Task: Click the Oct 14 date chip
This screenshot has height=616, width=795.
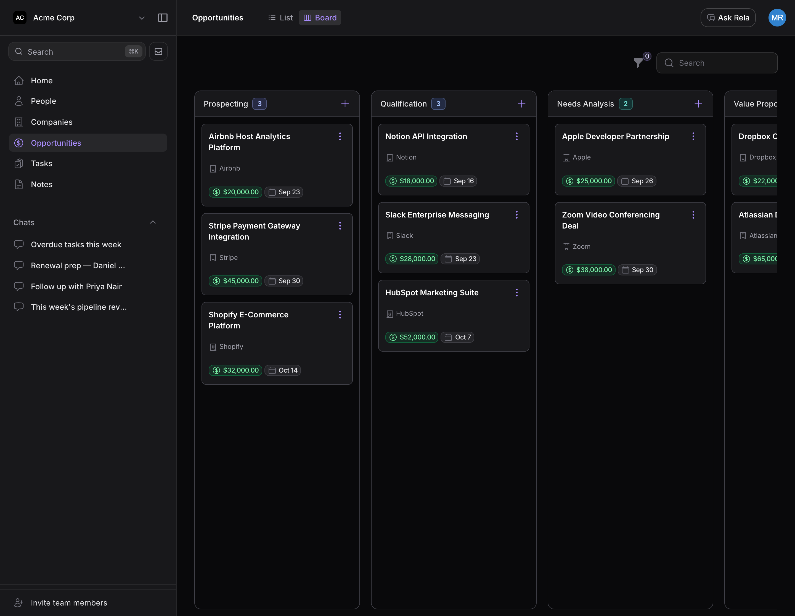Action: pyautogui.click(x=282, y=370)
